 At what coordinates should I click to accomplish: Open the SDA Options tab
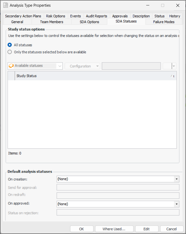(x=89, y=22)
